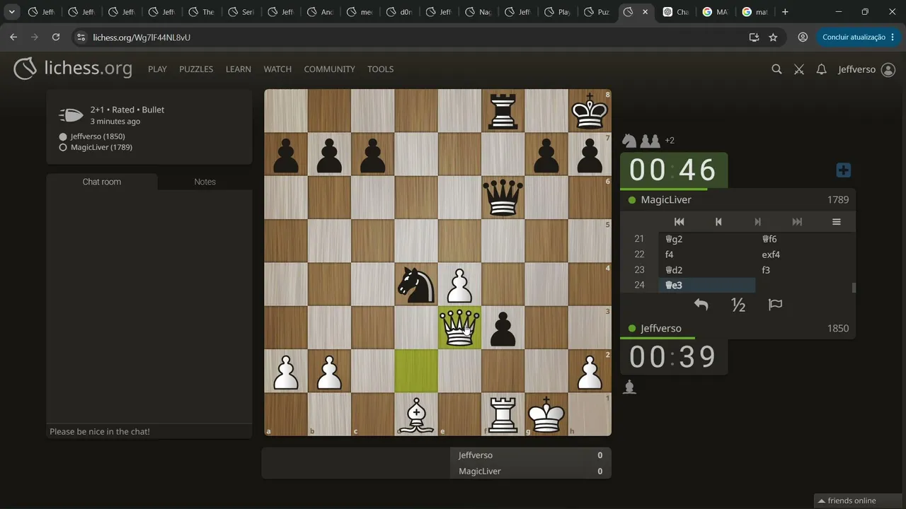Click Jeffverso name below move list

[661, 329]
